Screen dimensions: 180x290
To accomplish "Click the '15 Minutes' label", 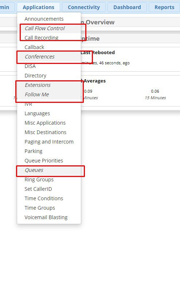I will tap(155, 98).
